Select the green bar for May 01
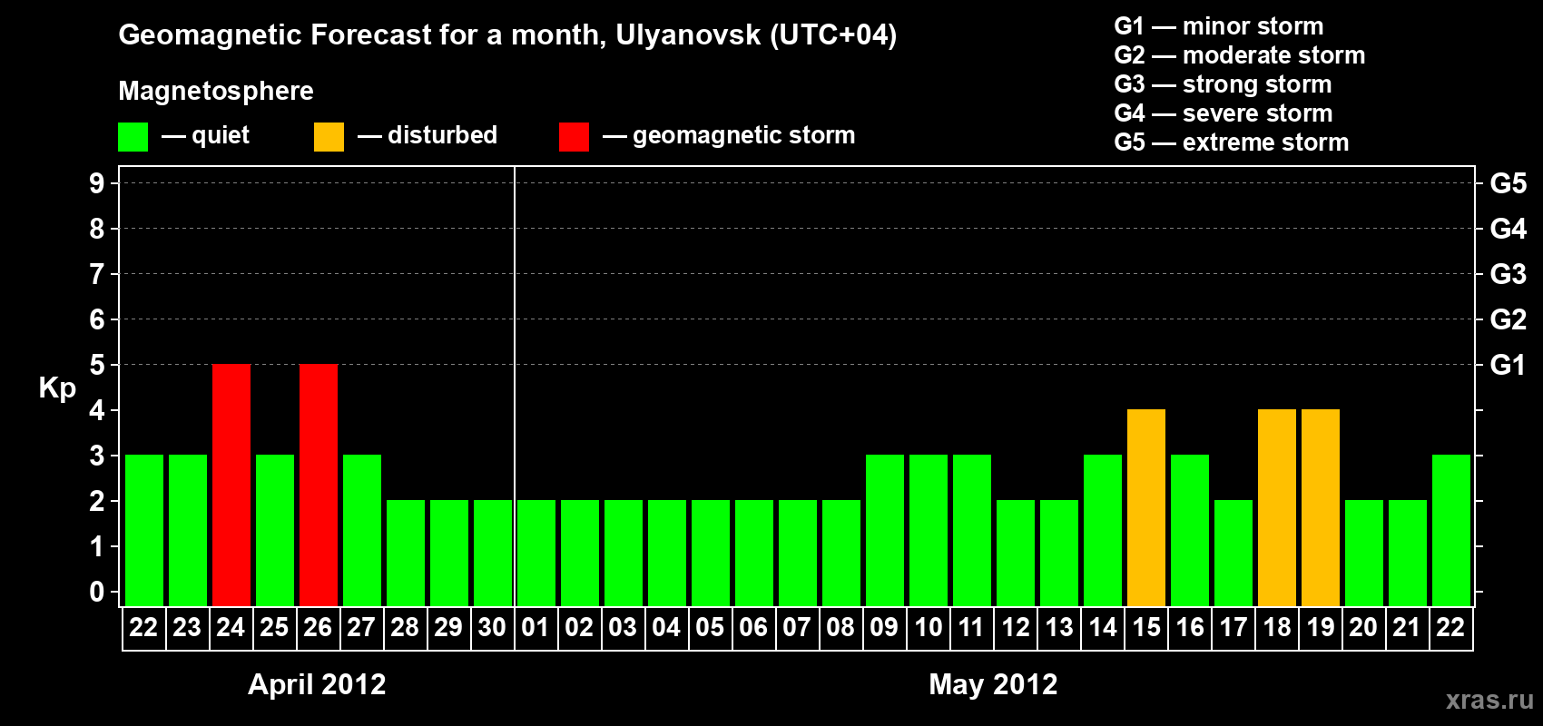Image resolution: width=1543 pixels, height=726 pixels. click(536, 554)
